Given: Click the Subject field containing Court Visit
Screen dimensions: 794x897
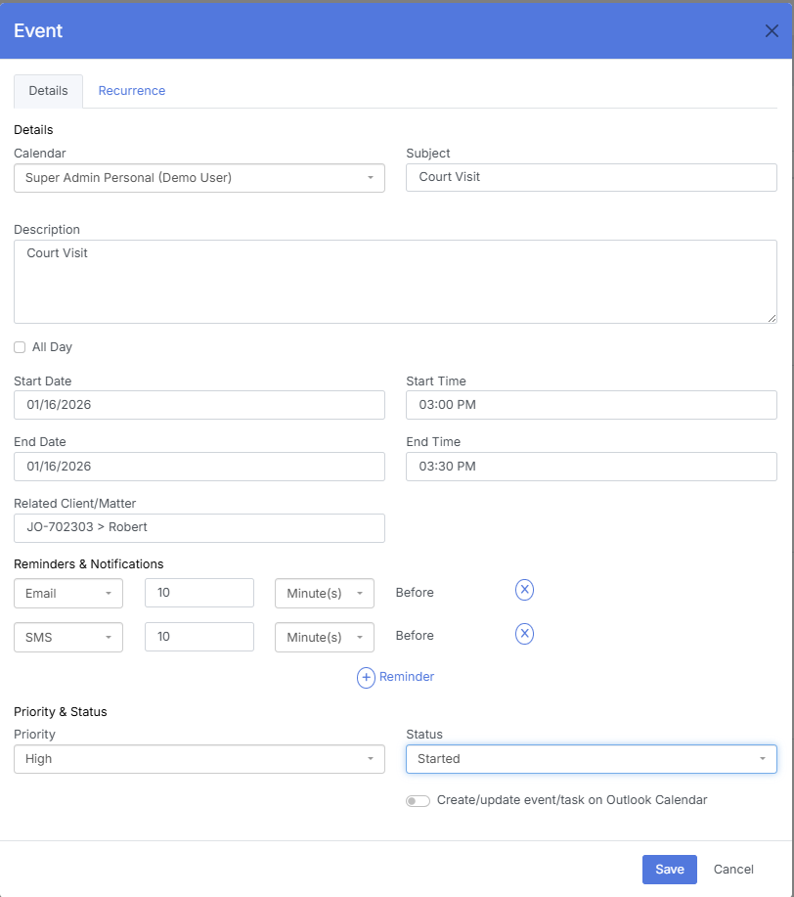Looking at the screenshot, I should [591, 178].
